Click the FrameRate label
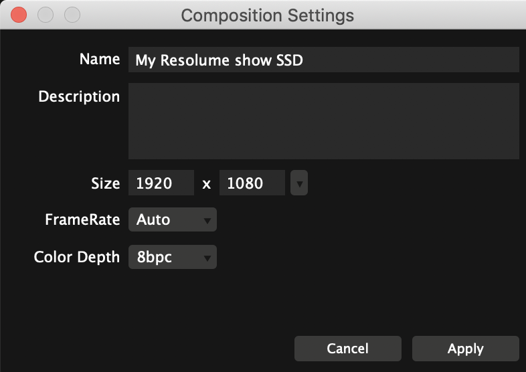 [x=82, y=219]
